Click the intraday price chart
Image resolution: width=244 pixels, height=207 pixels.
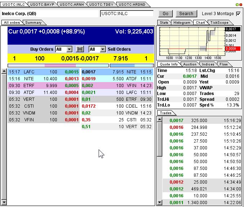192,41
